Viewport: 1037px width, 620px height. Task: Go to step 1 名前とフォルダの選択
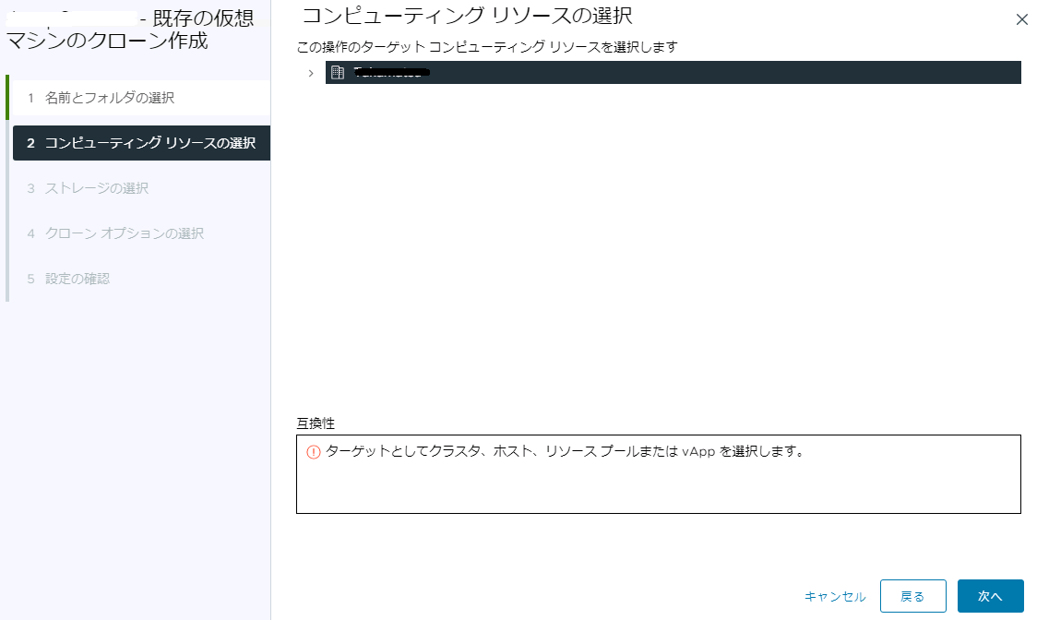[x=141, y=98]
